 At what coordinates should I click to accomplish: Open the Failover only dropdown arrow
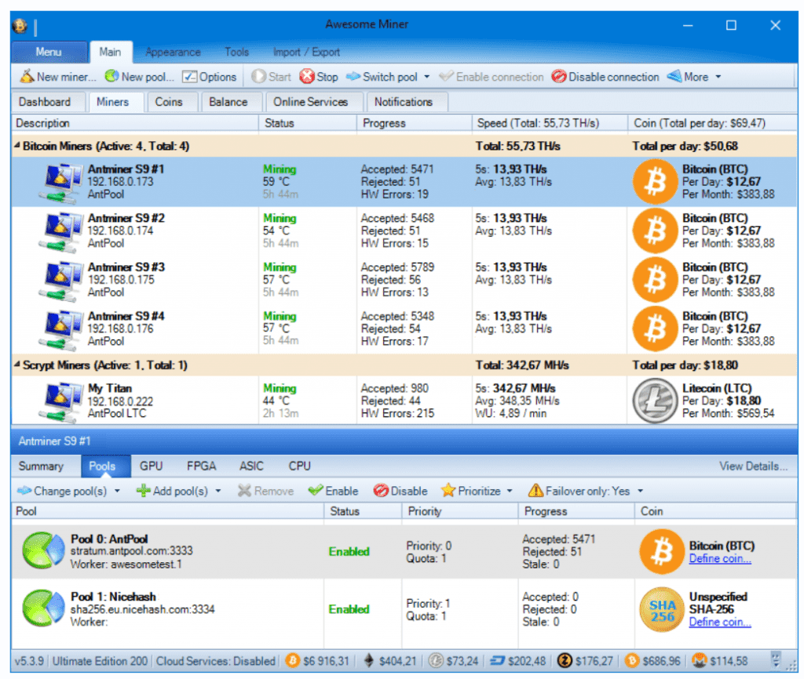pyautogui.click(x=641, y=491)
